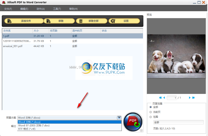208x136 pixels.
Task: Close the Xilisoft PDF to Word Converter
Action: point(203,2)
